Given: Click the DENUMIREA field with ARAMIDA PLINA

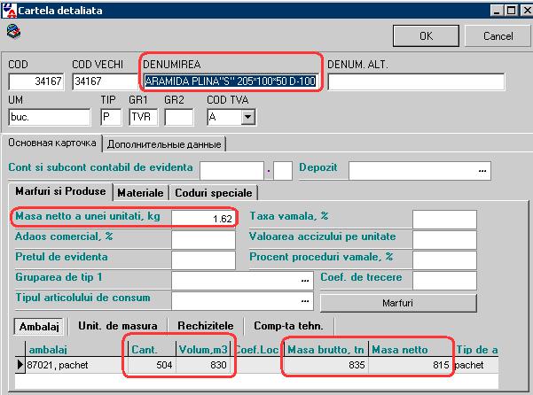Looking at the screenshot, I should coord(230,81).
